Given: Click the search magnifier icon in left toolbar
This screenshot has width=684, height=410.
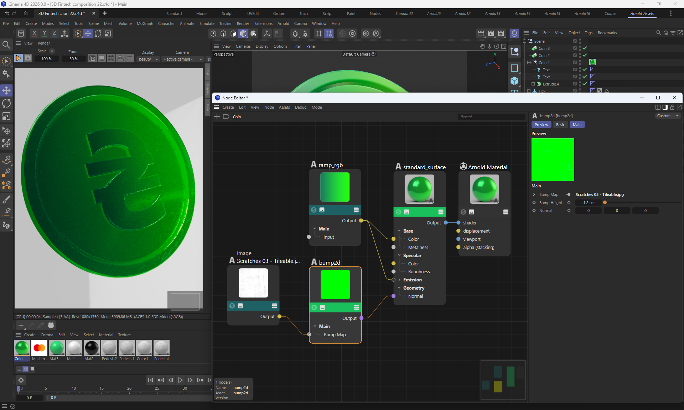Looking at the screenshot, I should coord(6,45).
